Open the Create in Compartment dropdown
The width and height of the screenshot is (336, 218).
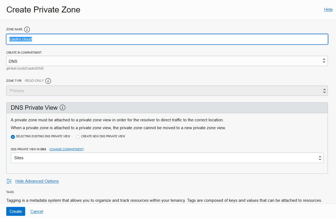tap(167, 61)
